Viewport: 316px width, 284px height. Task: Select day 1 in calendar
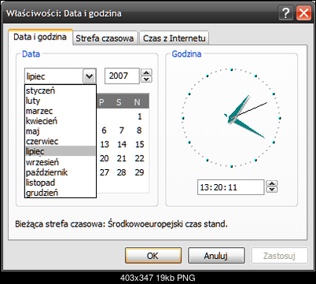(x=140, y=116)
